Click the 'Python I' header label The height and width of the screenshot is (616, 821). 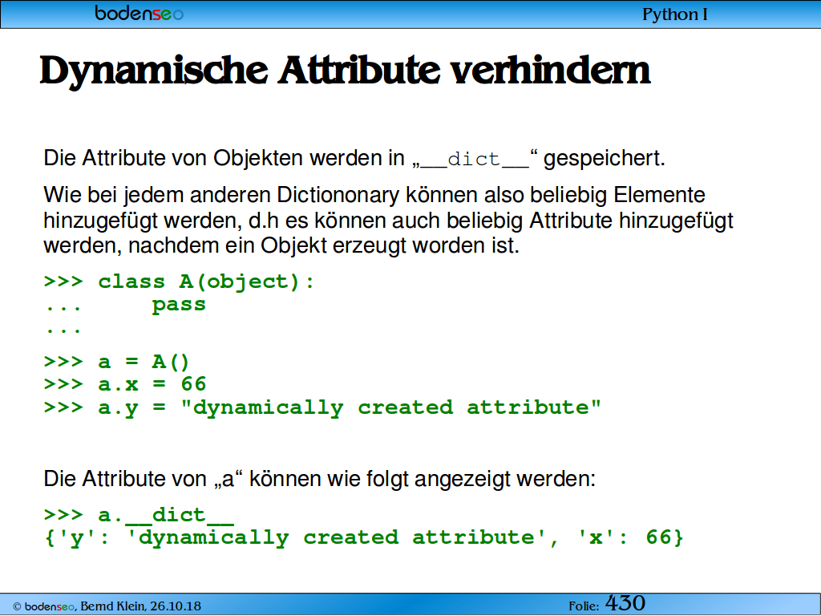(675, 14)
